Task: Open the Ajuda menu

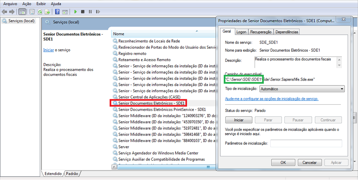Action: pyautogui.click(x=56, y=4)
